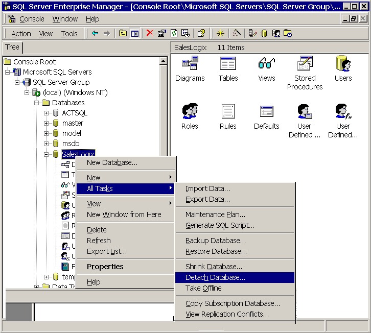Viewport: 371px width, 333px height.
Task: Select Export List in context menu
Action: 125,251
